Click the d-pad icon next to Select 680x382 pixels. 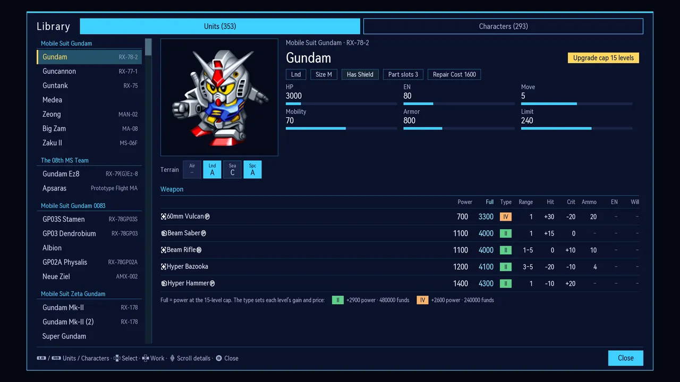117,358
